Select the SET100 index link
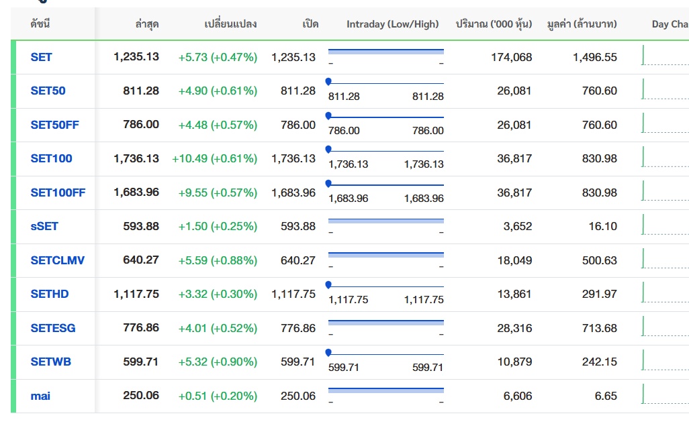689x430 pixels. (51, 158)
